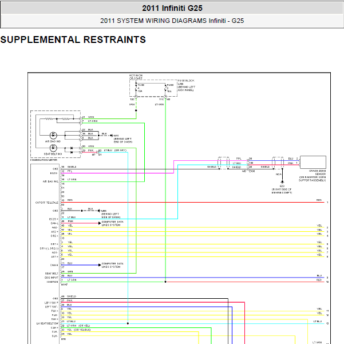Image resolution: width=344 pixels, height=344 pixels.
Task: Click the splice dot below Fuse 4 on the GRN wire
Action: [x=136, y=110]
